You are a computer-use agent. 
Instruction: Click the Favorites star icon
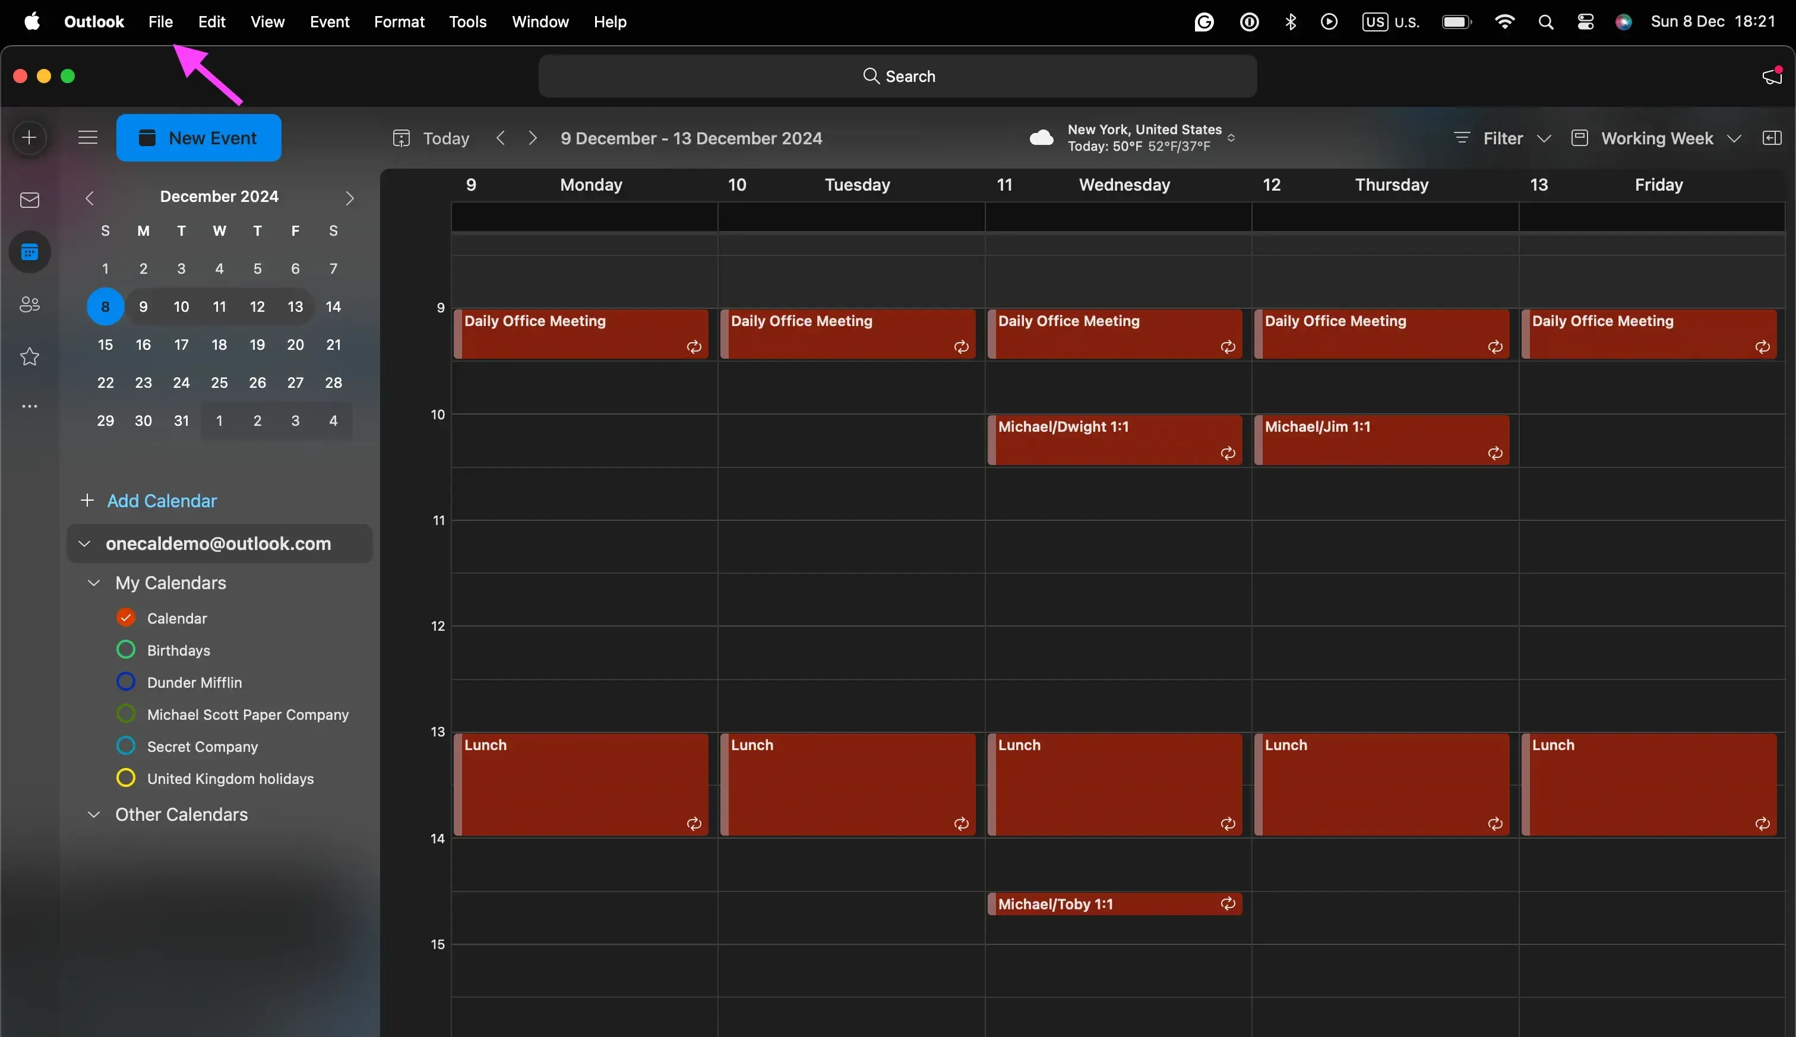(x=29, y=356)
